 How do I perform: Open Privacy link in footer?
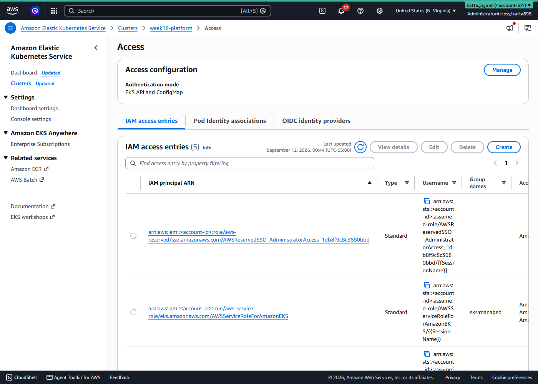tap(453, 377)
